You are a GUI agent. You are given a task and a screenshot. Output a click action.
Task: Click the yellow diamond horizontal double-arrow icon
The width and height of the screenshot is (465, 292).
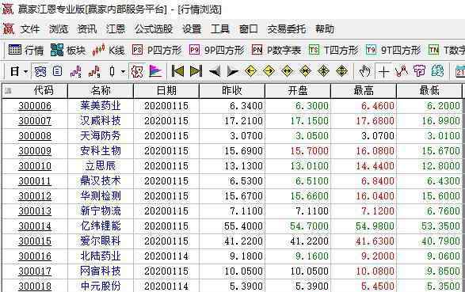[287, 71]
